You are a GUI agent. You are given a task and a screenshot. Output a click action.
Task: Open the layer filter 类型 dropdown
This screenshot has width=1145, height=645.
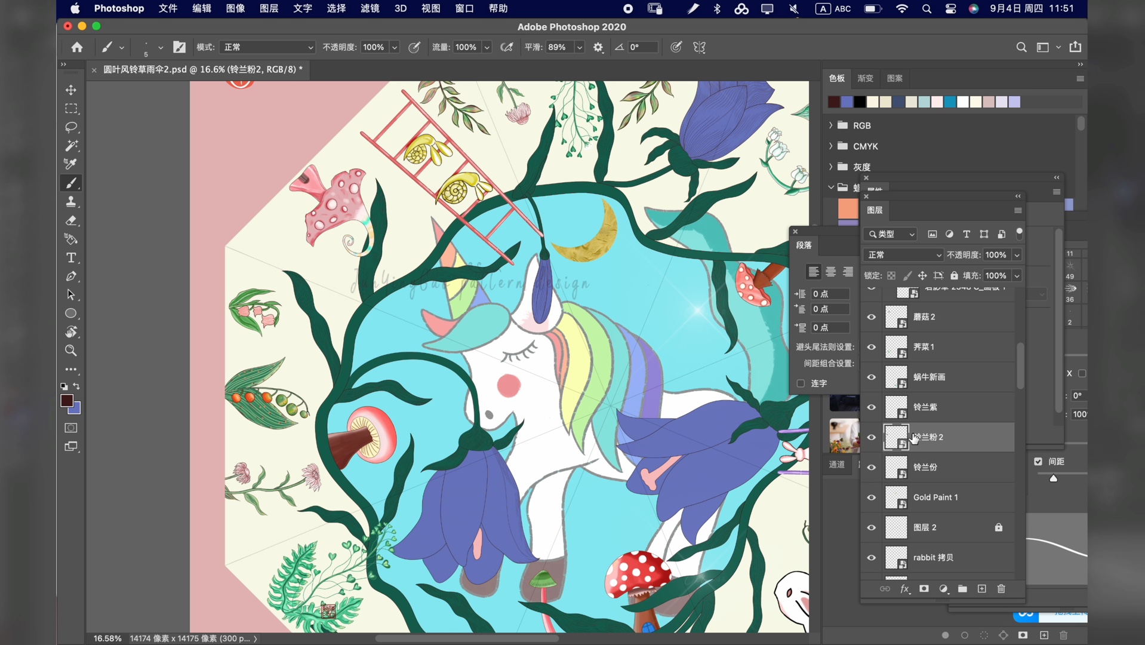890,234
